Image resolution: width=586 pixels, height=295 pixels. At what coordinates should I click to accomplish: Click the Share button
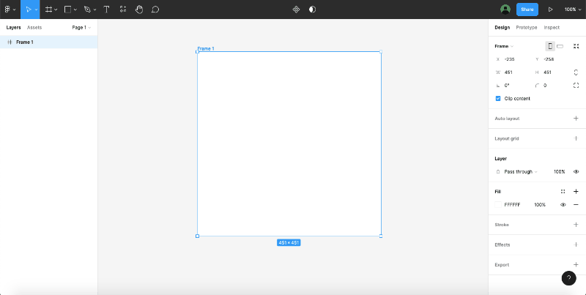[527, 10]
